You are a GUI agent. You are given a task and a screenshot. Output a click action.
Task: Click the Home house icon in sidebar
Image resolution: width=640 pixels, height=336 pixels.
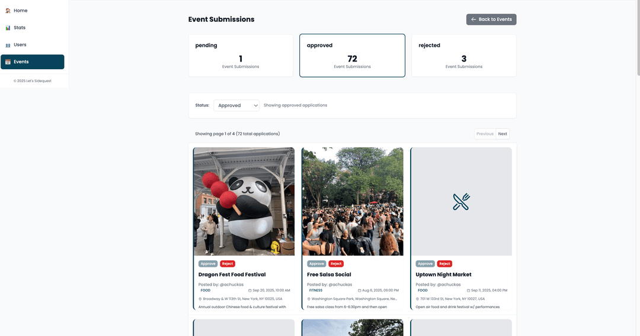(8, 11)
